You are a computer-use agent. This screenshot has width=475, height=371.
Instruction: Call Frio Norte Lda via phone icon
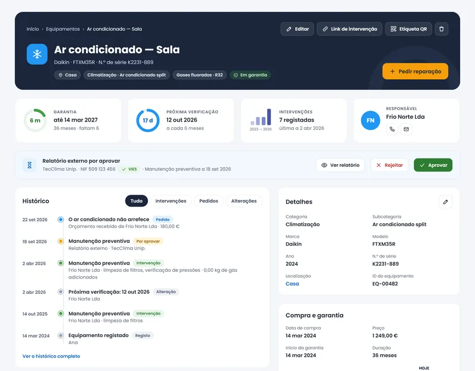(392, 129)
